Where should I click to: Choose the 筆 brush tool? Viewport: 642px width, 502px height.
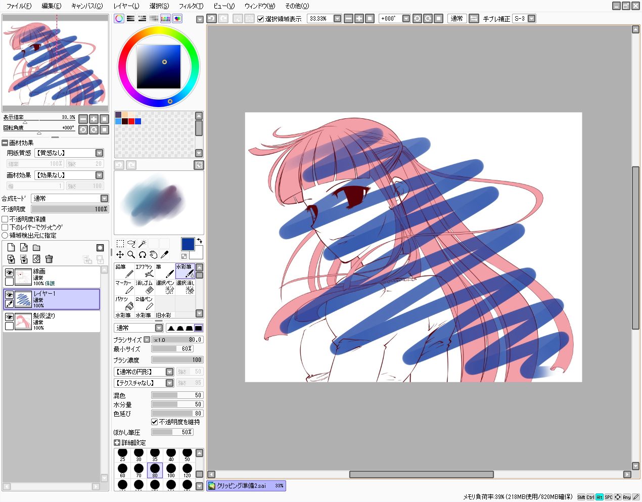pos(165,271)
